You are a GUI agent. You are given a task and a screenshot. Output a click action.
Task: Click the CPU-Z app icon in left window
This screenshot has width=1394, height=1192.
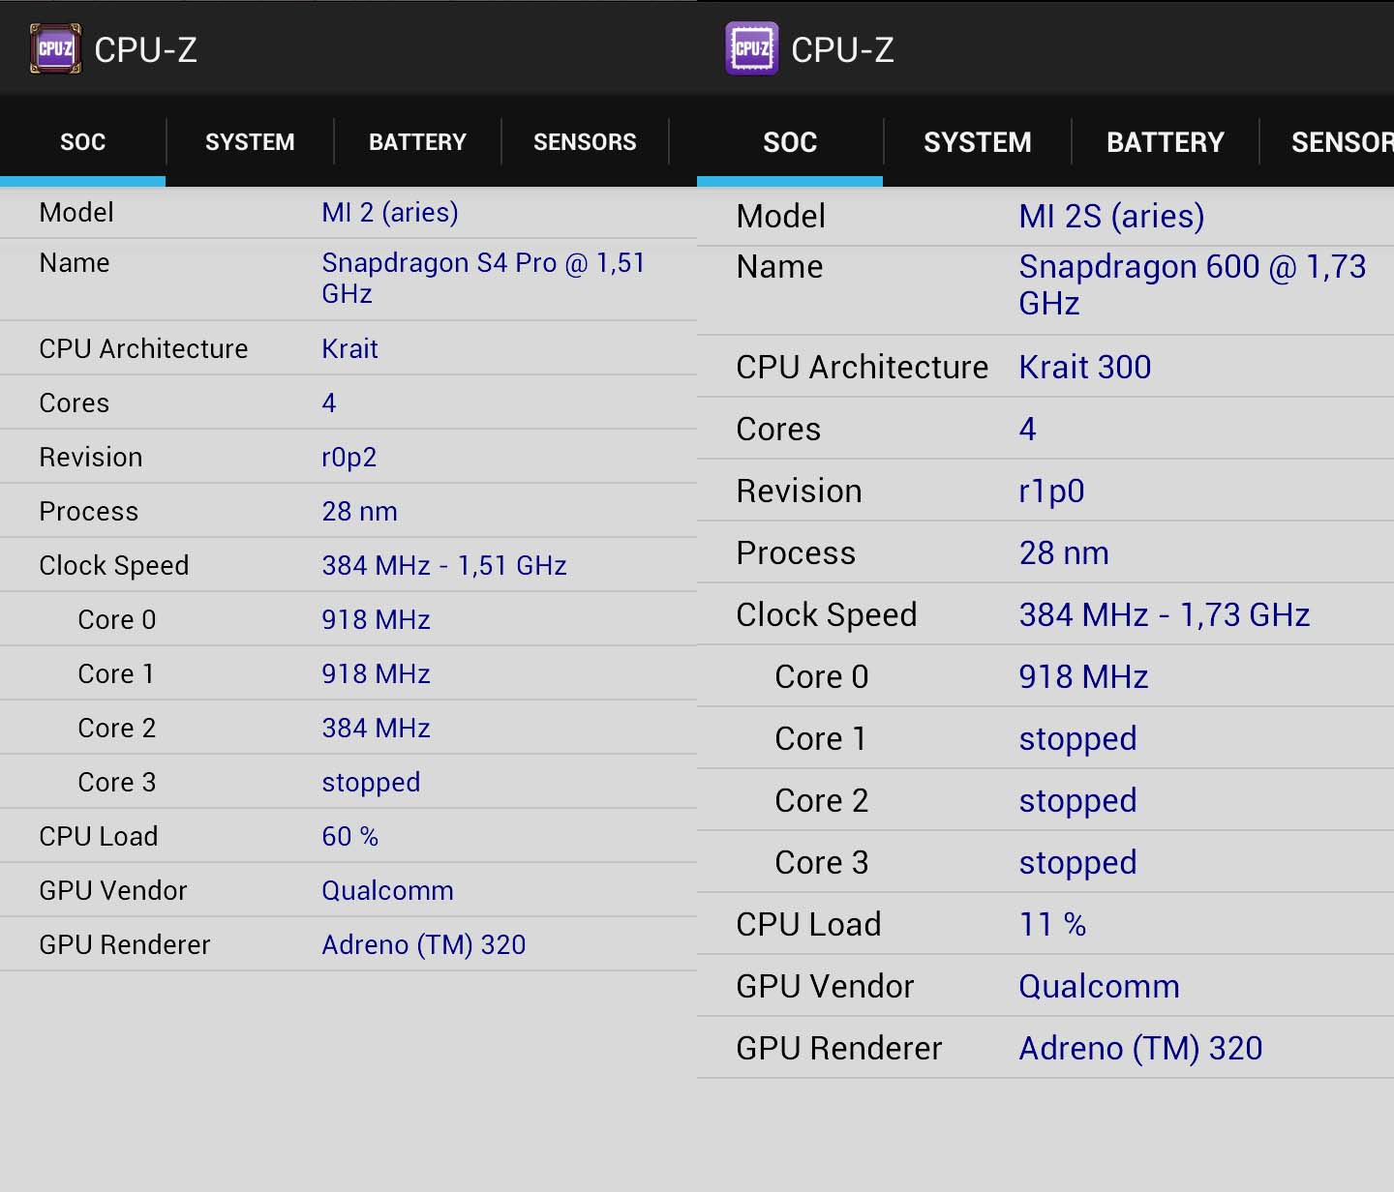tap(55, 49)
